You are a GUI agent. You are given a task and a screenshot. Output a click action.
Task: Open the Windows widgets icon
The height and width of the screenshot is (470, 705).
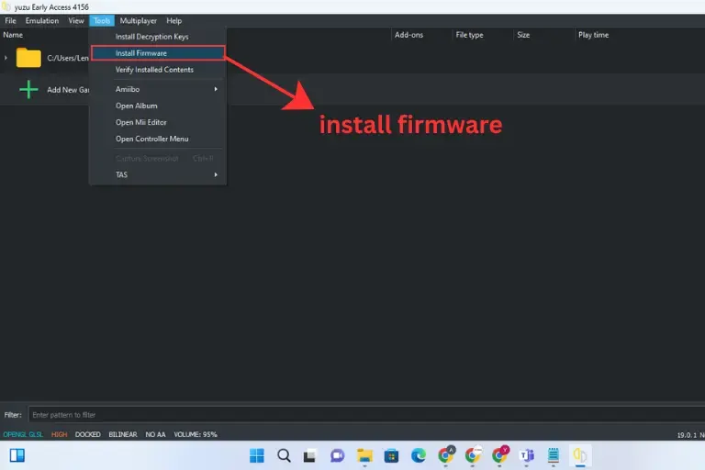point(17,455)
